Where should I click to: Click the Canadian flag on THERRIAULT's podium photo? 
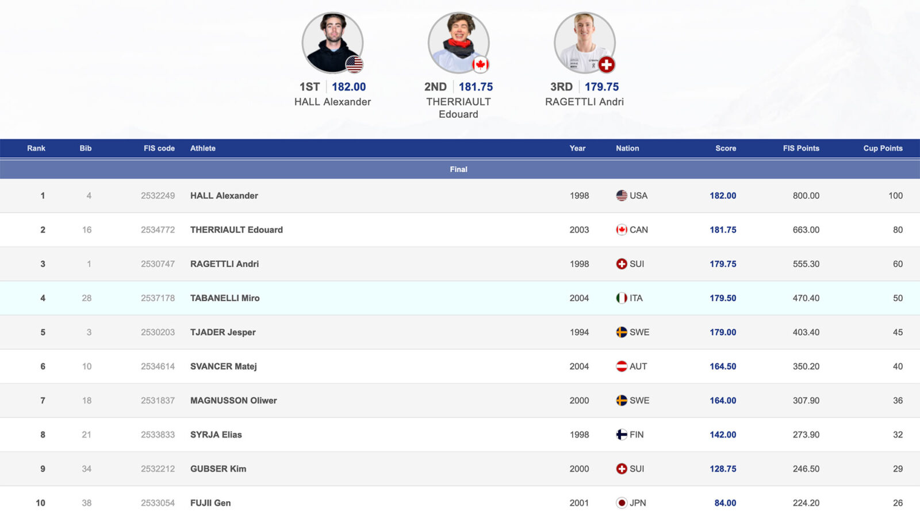481,64
